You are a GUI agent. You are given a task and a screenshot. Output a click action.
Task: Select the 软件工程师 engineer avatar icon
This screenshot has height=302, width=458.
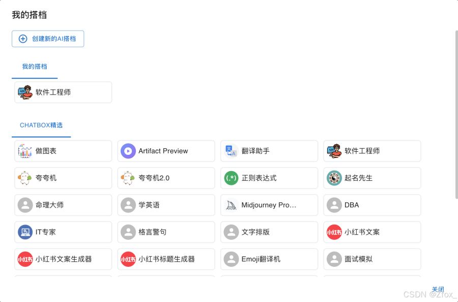(x=334, y=151)
